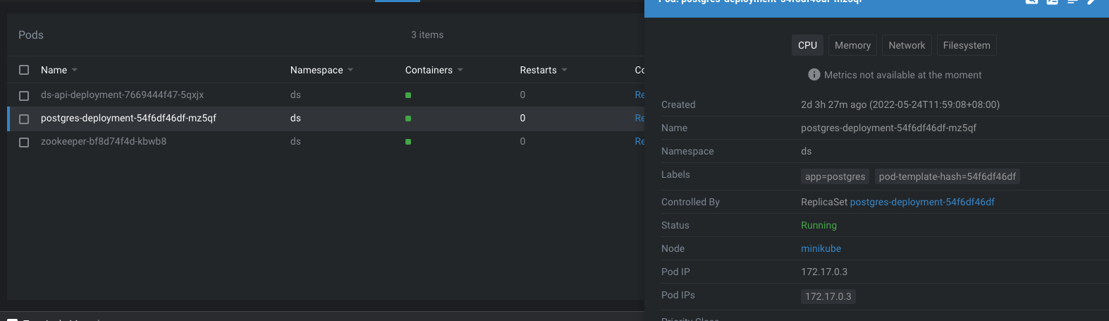Toggle the select-all pods checkbox in header

24,70
